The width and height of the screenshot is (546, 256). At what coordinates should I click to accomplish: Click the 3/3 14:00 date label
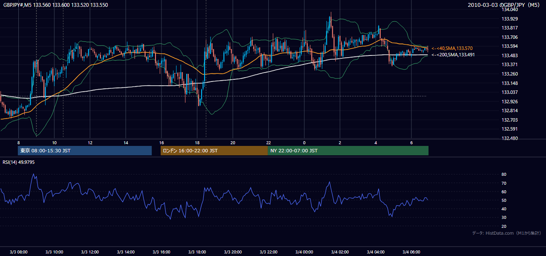click(x=126, y=252)
